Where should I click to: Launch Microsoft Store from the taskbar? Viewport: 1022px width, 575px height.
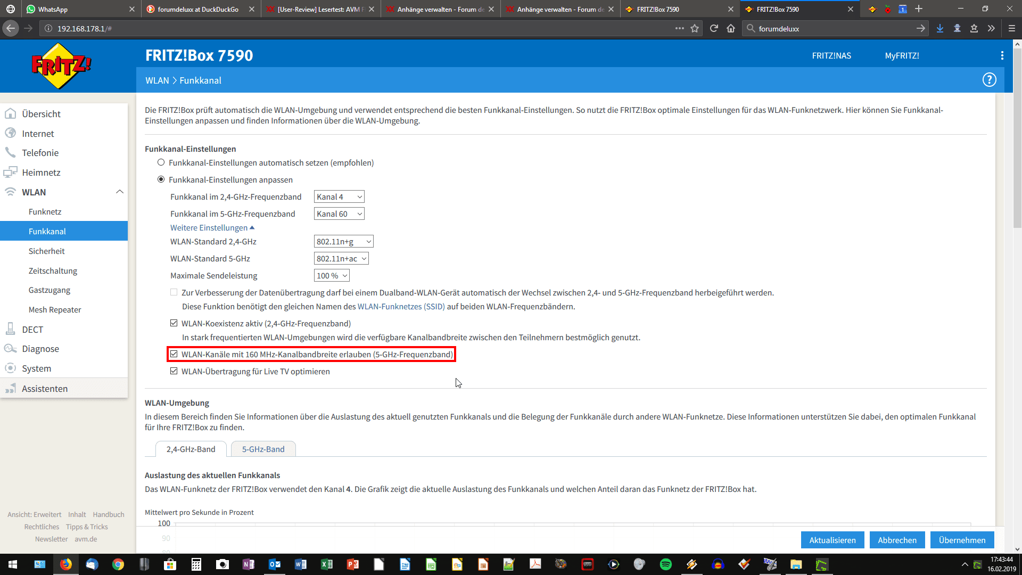click(170, 564)
